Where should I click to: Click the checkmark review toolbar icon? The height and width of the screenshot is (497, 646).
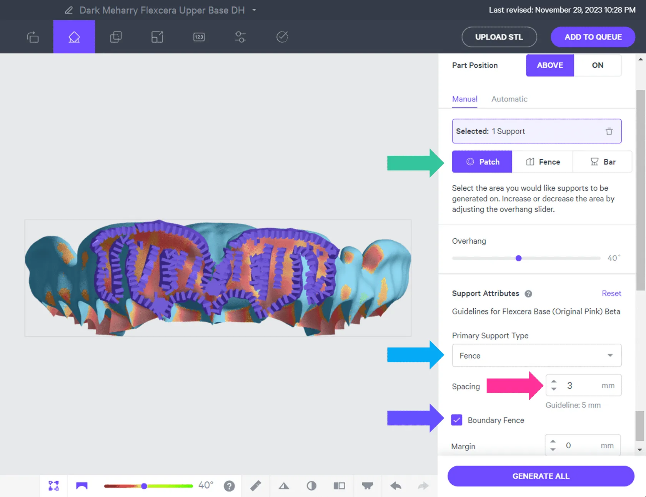pos(282,37)
